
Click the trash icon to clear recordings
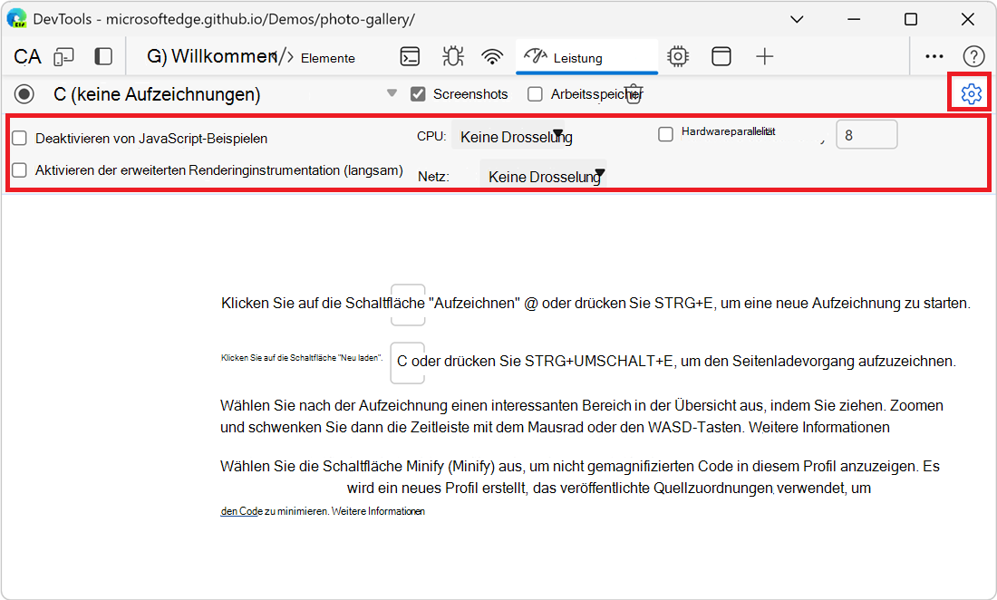(x=634, y=92)
